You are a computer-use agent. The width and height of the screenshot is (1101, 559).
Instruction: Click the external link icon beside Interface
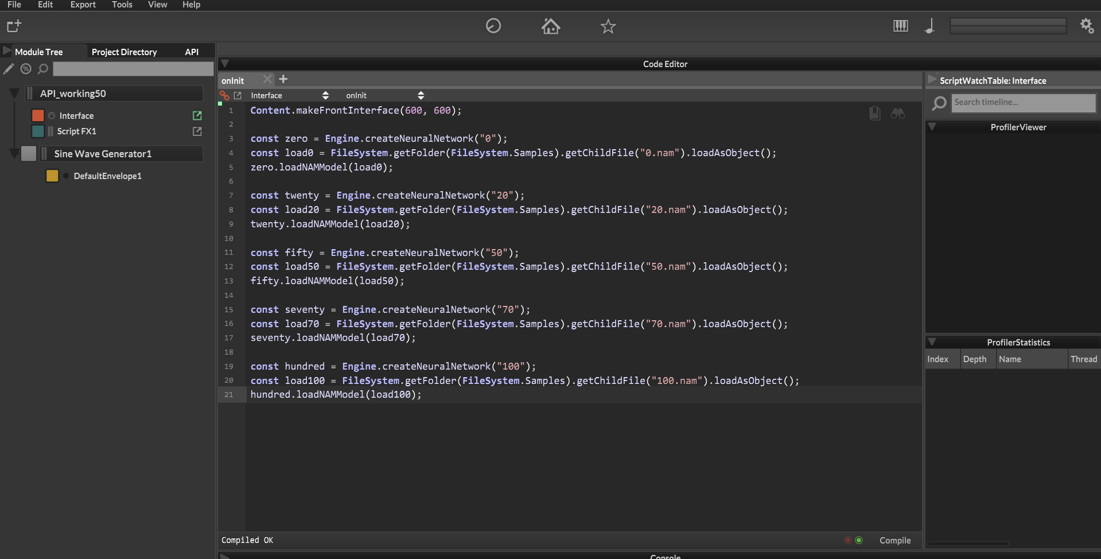[x=197, y=115]
